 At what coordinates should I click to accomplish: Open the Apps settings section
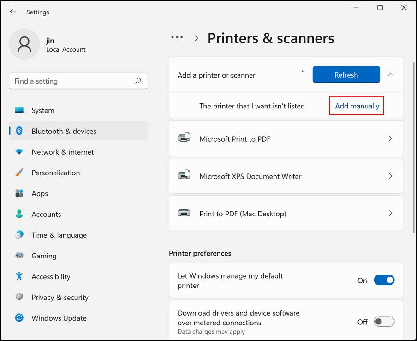(40, 193)
